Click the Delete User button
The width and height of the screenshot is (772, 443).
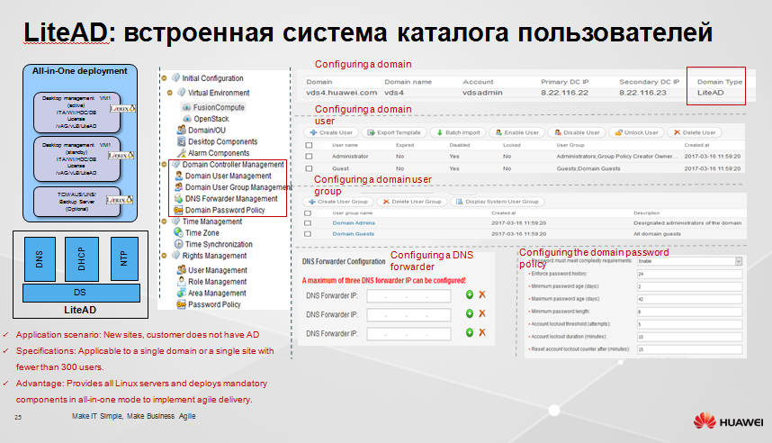pos(695,132)
